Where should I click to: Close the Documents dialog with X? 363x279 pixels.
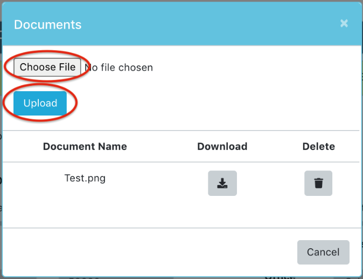pos(344,23)
